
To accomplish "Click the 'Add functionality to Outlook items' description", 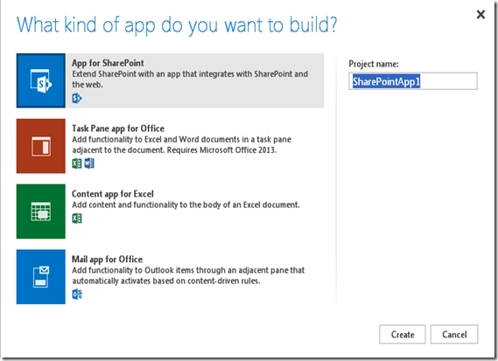I will click(x=188, y=275).
